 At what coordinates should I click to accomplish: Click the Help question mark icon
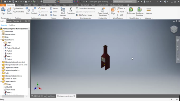[x=165, y=2]
